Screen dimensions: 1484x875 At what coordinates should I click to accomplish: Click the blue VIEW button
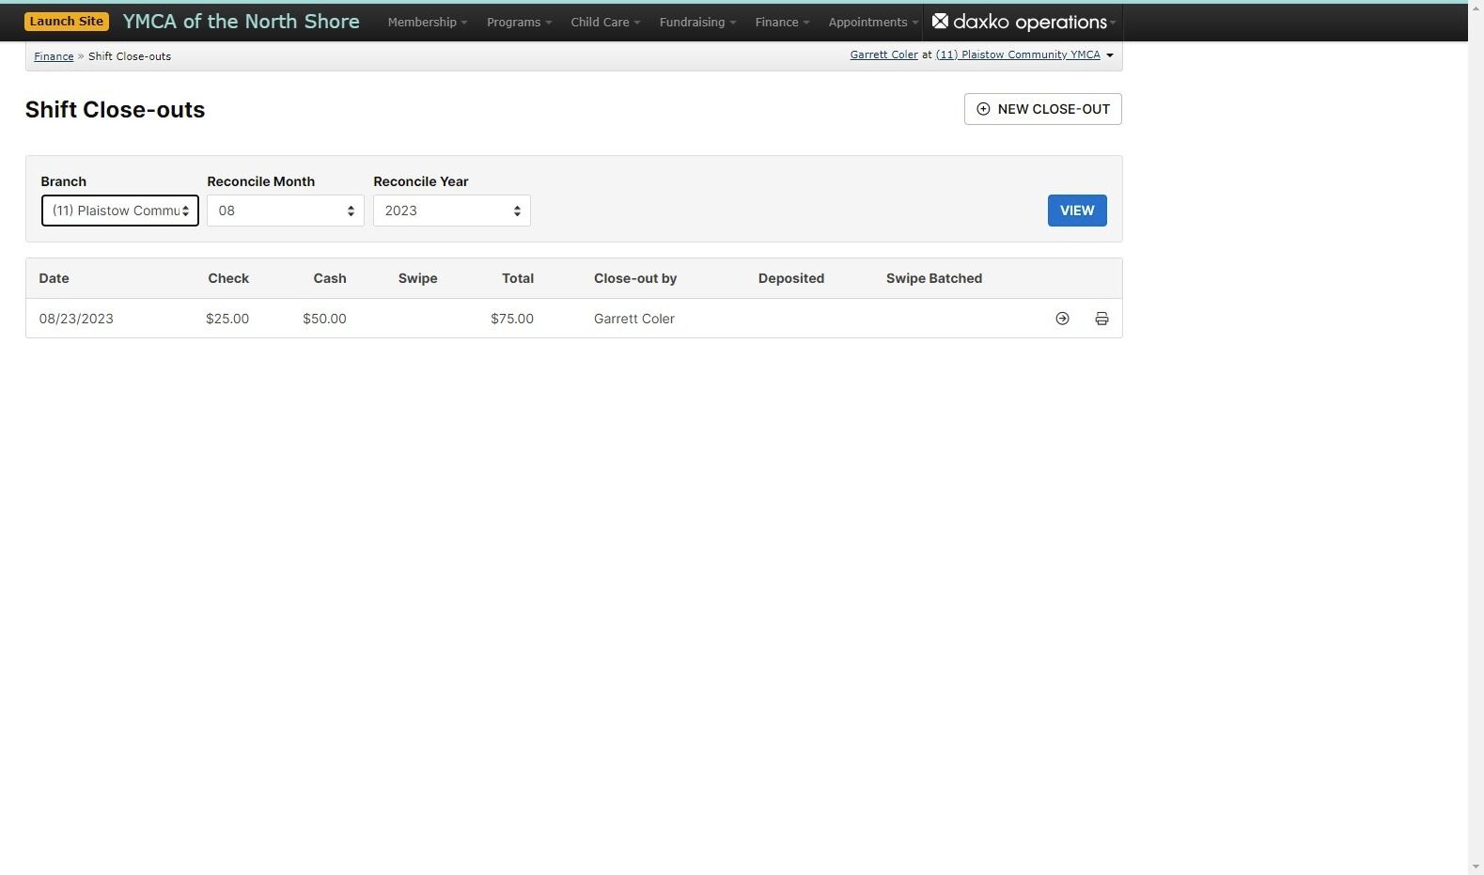[x=1077, y=211]
